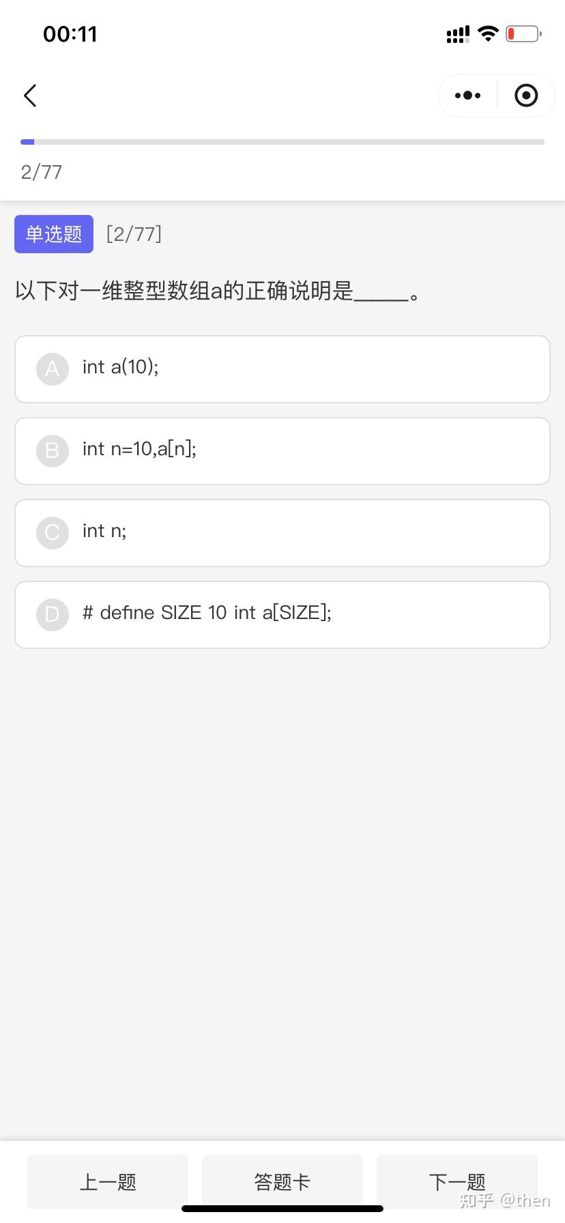Viewport: 565px width, 1223px height.
Task: Tap the 单选题 question type tag
Action: 54,234
